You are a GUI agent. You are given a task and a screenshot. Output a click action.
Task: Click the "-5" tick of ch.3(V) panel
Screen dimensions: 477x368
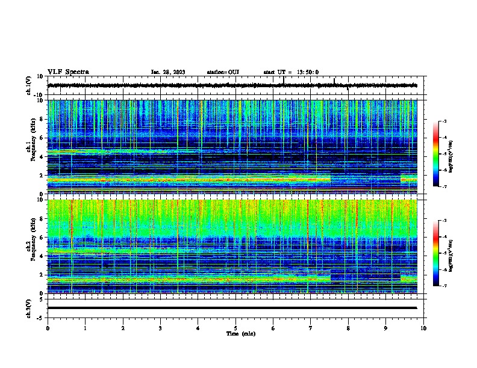pyautogui.click(x=40, y=318)
